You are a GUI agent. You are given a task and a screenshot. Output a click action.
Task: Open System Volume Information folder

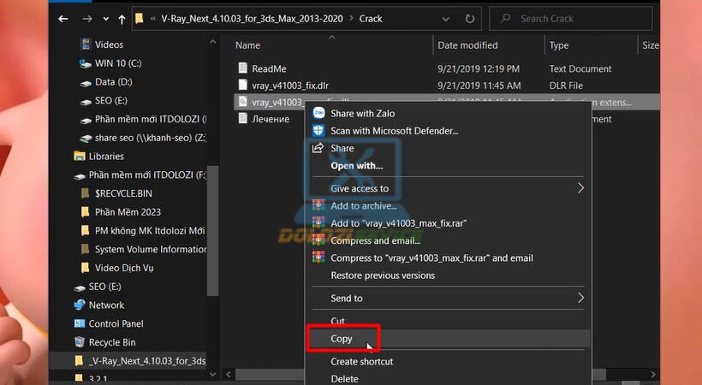(x=151, y=249)
